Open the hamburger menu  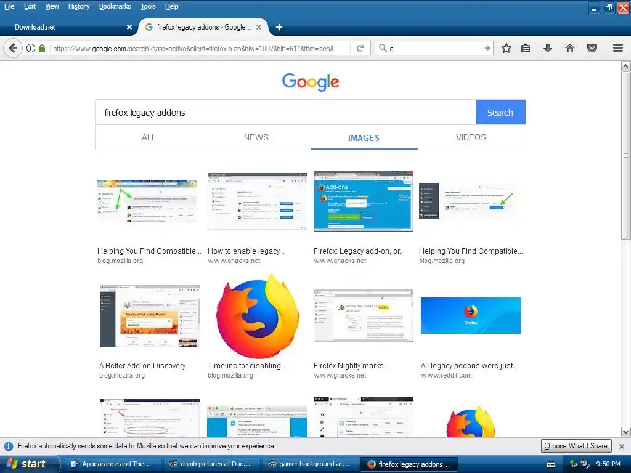[x=618, y=48]
